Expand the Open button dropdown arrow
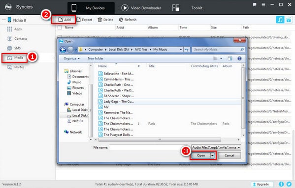The width and height of the screenshot is (295, 188). (212, 156)
